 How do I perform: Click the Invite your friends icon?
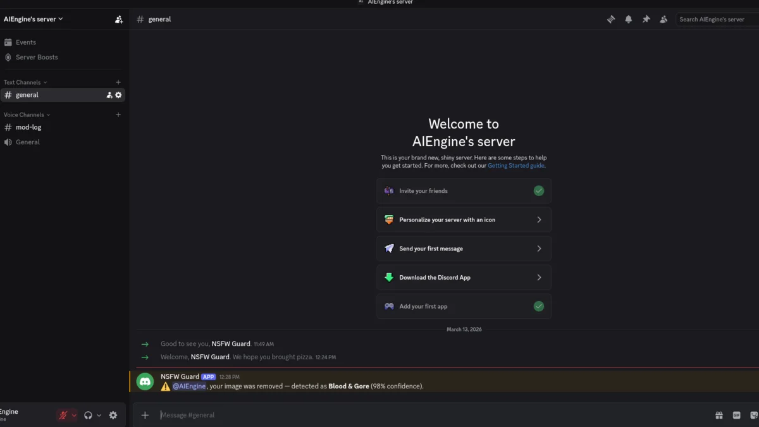(389, 191)
